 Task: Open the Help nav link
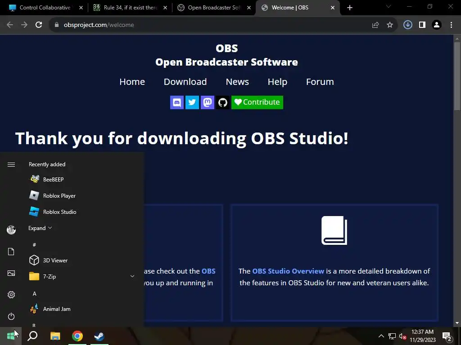(x=277, y=82)
